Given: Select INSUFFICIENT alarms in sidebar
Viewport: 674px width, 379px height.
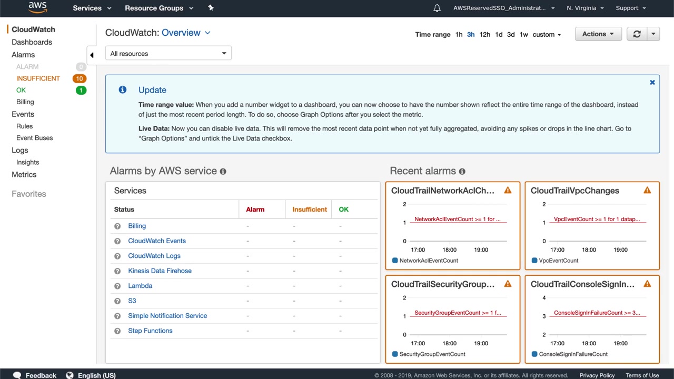Looking at the screenshot, I should pyautogui.click(x=38, y=78).
